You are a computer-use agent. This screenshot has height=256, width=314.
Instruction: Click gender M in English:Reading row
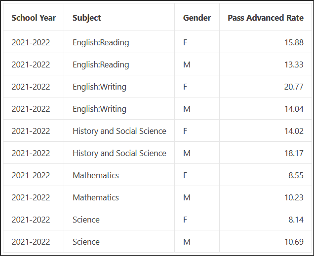[187, 64]
